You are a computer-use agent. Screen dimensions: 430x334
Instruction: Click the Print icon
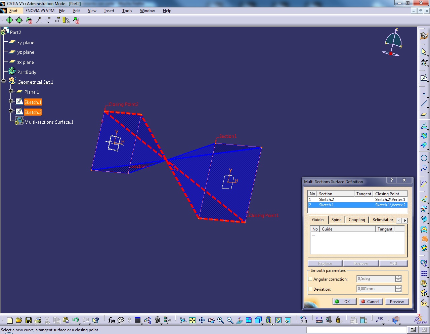[38, 320]
